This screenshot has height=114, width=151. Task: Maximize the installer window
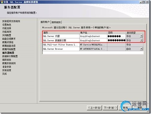pos(144,2)
